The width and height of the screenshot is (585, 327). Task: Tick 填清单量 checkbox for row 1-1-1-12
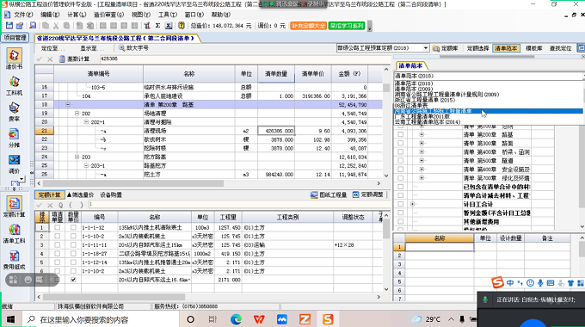[57, 227]
